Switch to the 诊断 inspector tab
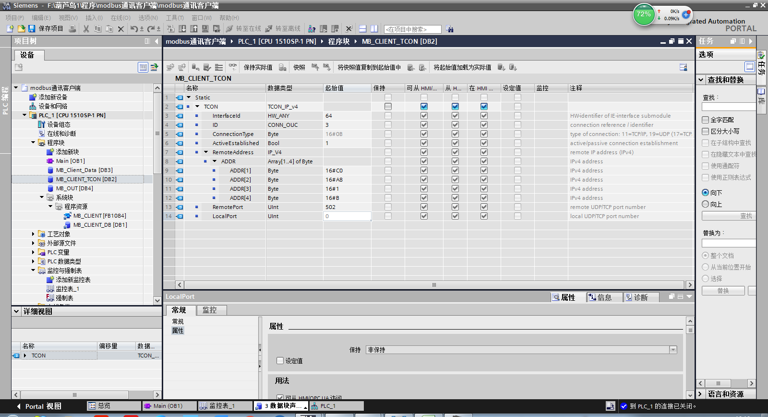The image size is (768, 417). click(641, 297)
